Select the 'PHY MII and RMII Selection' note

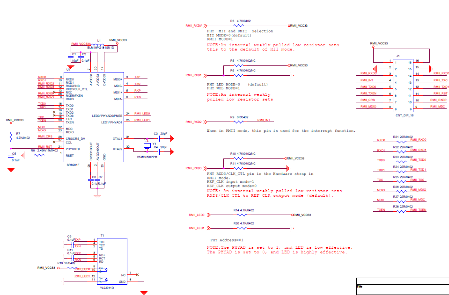[x=240, y=31]
